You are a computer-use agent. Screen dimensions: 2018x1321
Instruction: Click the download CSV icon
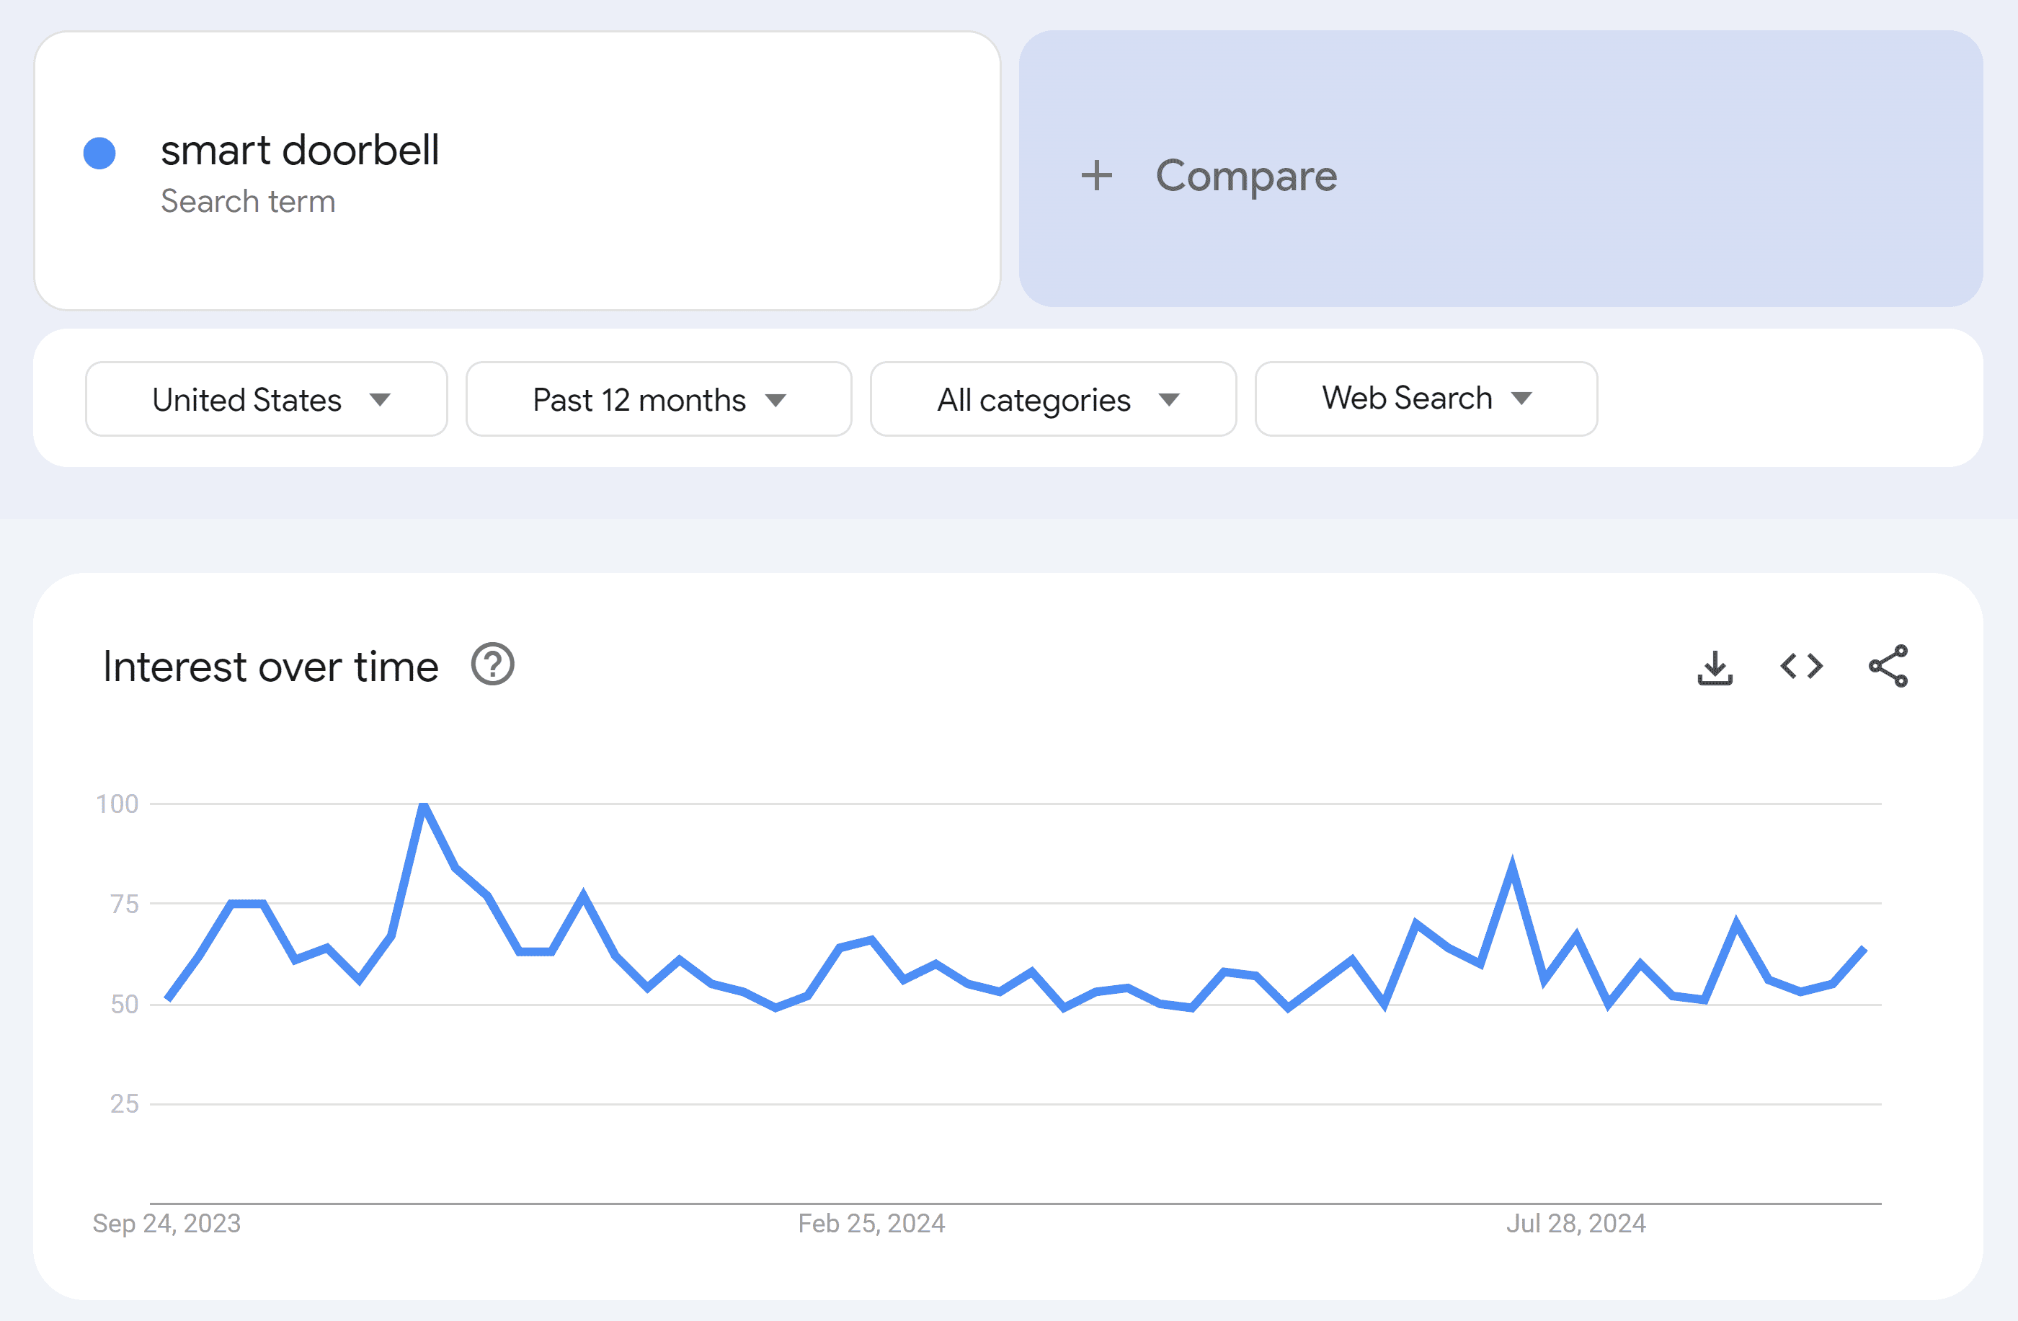click(1716, 667)
